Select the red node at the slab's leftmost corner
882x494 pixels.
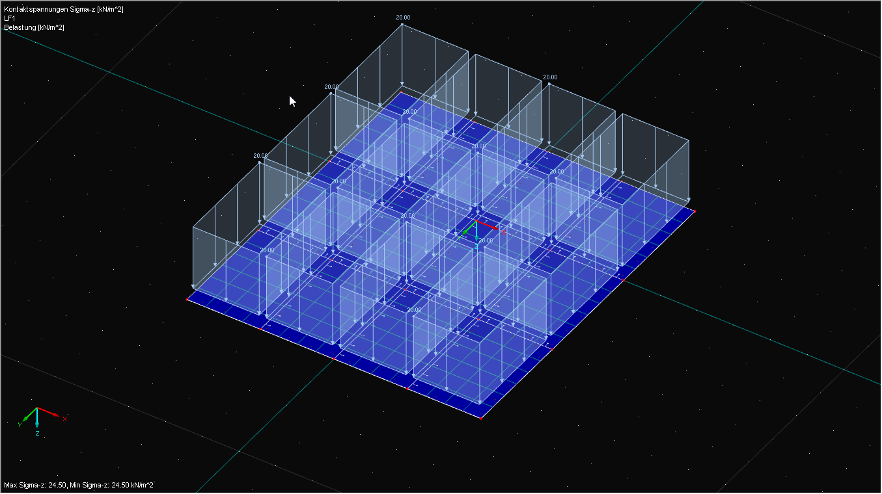187,300
